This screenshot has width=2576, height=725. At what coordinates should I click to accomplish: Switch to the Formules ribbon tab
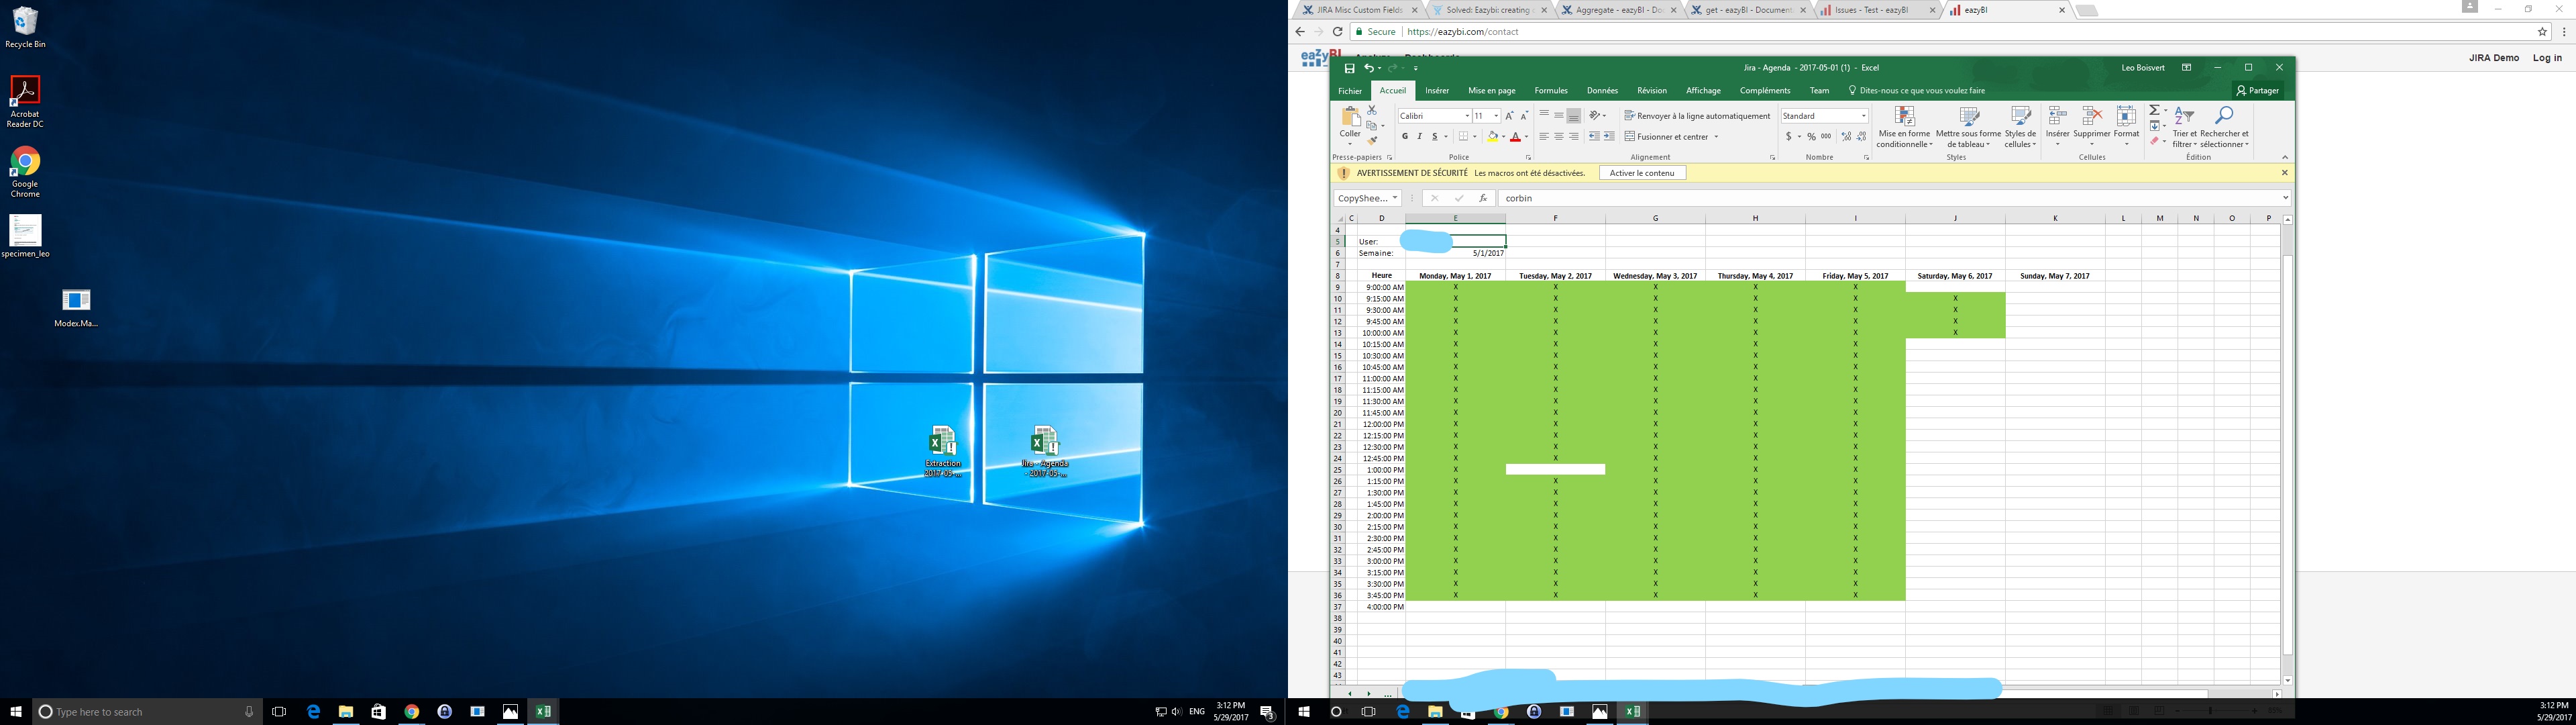point(1551,91)
